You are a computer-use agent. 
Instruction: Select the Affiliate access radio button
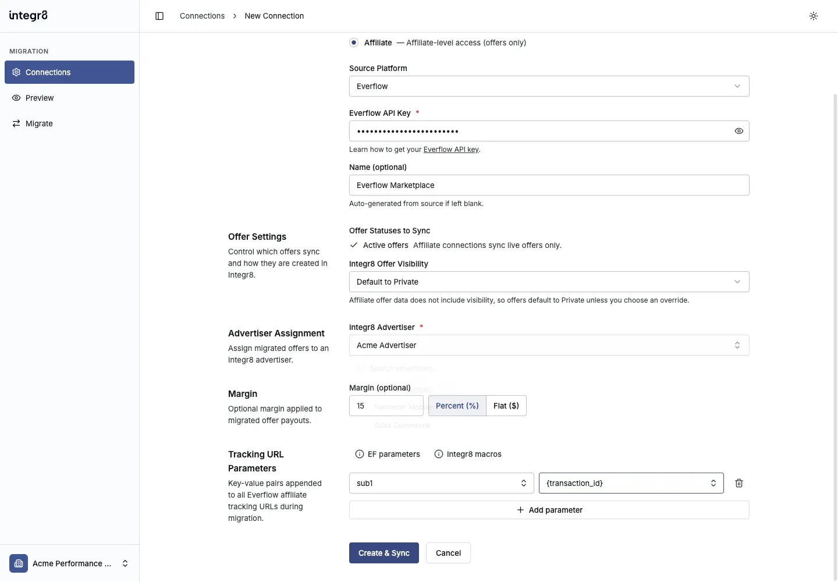coord(354,42)
